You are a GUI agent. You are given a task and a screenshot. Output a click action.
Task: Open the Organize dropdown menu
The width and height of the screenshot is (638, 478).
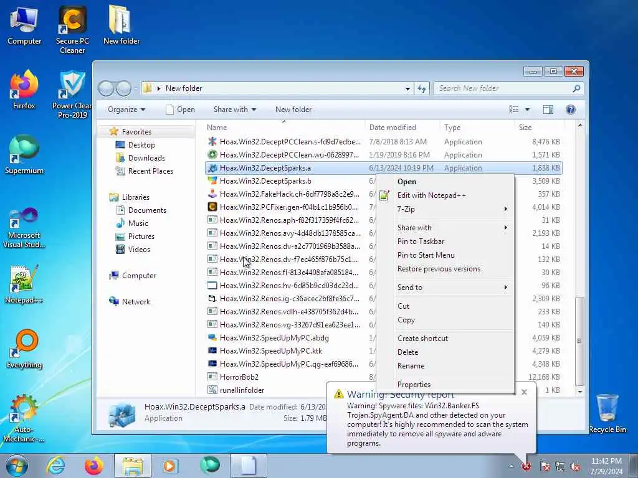coord(126,110)
